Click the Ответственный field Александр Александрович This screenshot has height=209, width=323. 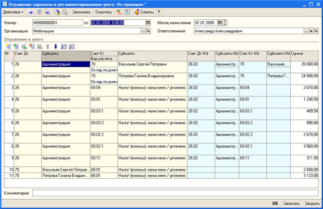[249, 31]
